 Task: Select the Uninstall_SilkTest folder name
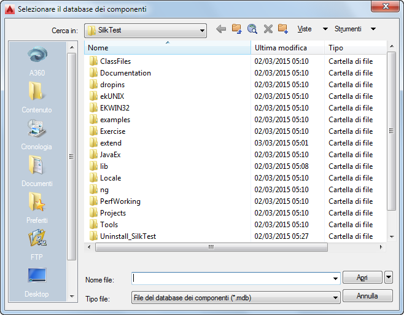(128, 236)
